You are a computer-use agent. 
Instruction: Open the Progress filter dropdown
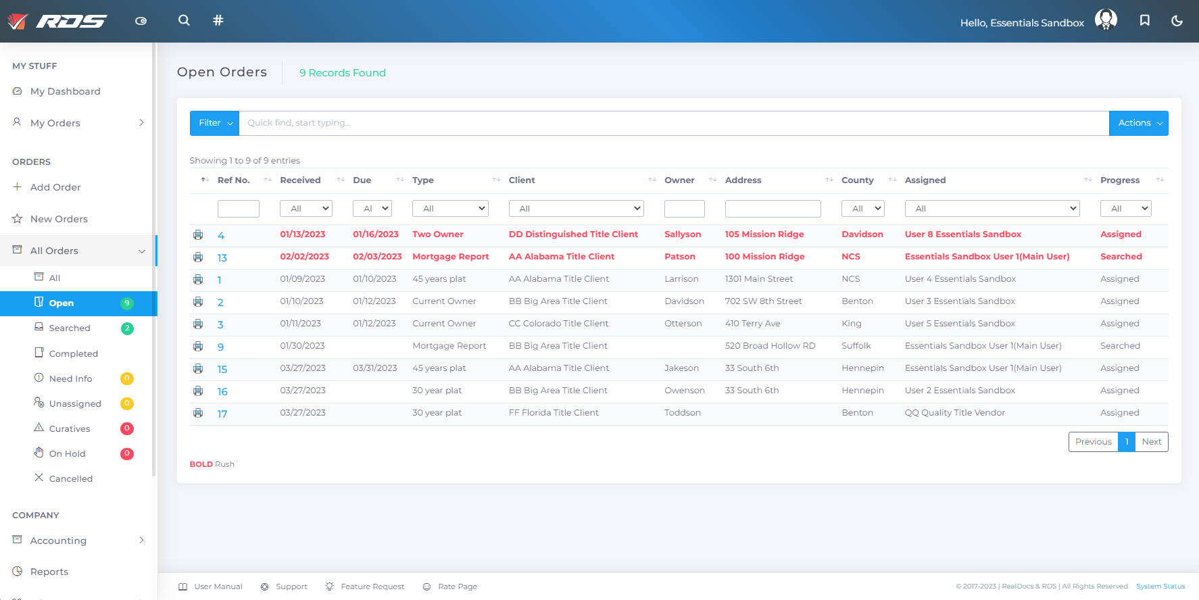click(1126, 209)
